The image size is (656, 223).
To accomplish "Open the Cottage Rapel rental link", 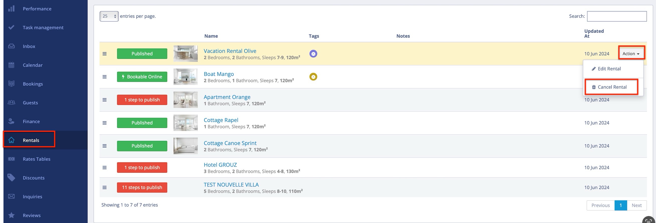I will pyautogui.click(x=221, y=120).
